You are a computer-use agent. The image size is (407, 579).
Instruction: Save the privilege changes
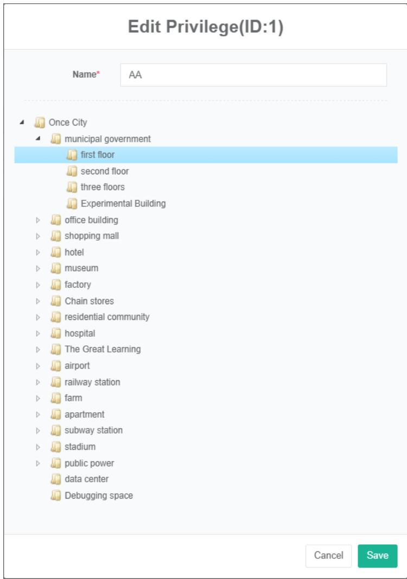[377, 556]
